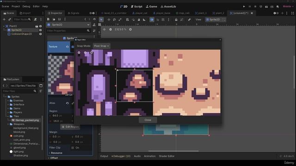This screenshot has width=296, height=166.
Task: Toggle visibility of CollisionShape2D node
Action: point(40,34)
